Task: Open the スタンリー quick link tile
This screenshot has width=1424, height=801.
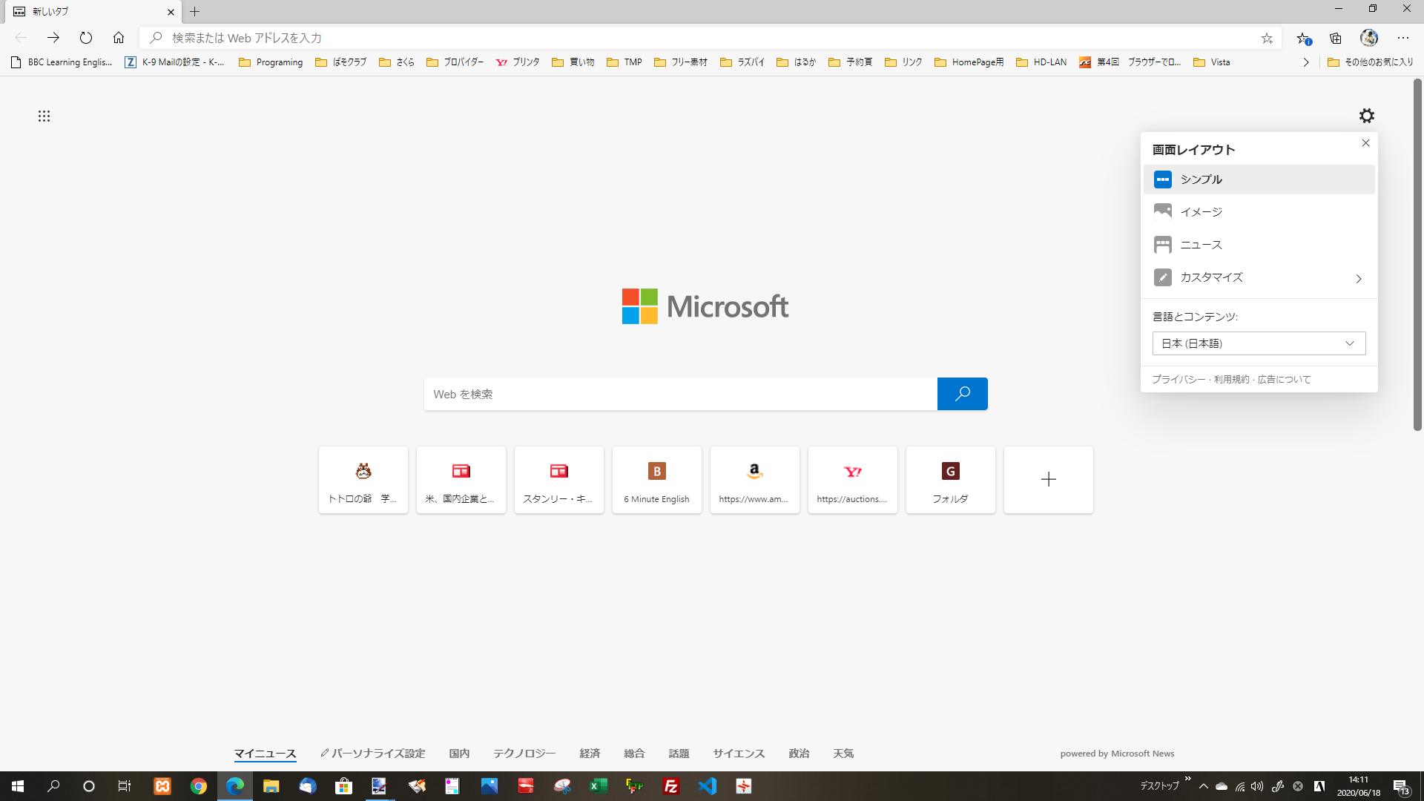Action: (x=558, y=479)
